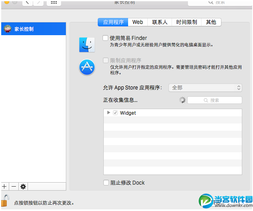Image resolution: width=253 pixels, height=211 pixels.
Task: Click the app list search field
Action: [215, 100]
